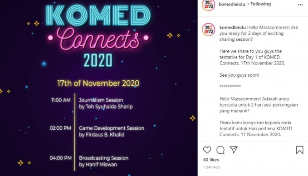The image size is (308, 176).
Task: Click the KOMED neon title on poster
Action: pos(98,16)
